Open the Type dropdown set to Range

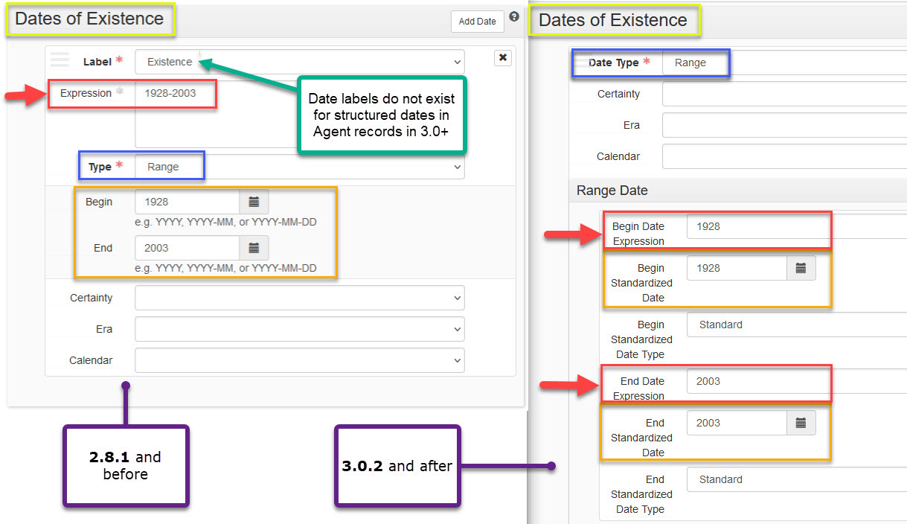point(299,167)
